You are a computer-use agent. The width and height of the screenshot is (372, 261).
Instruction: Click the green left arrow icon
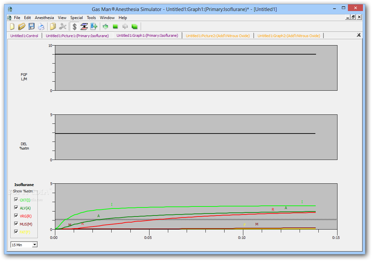106,26
